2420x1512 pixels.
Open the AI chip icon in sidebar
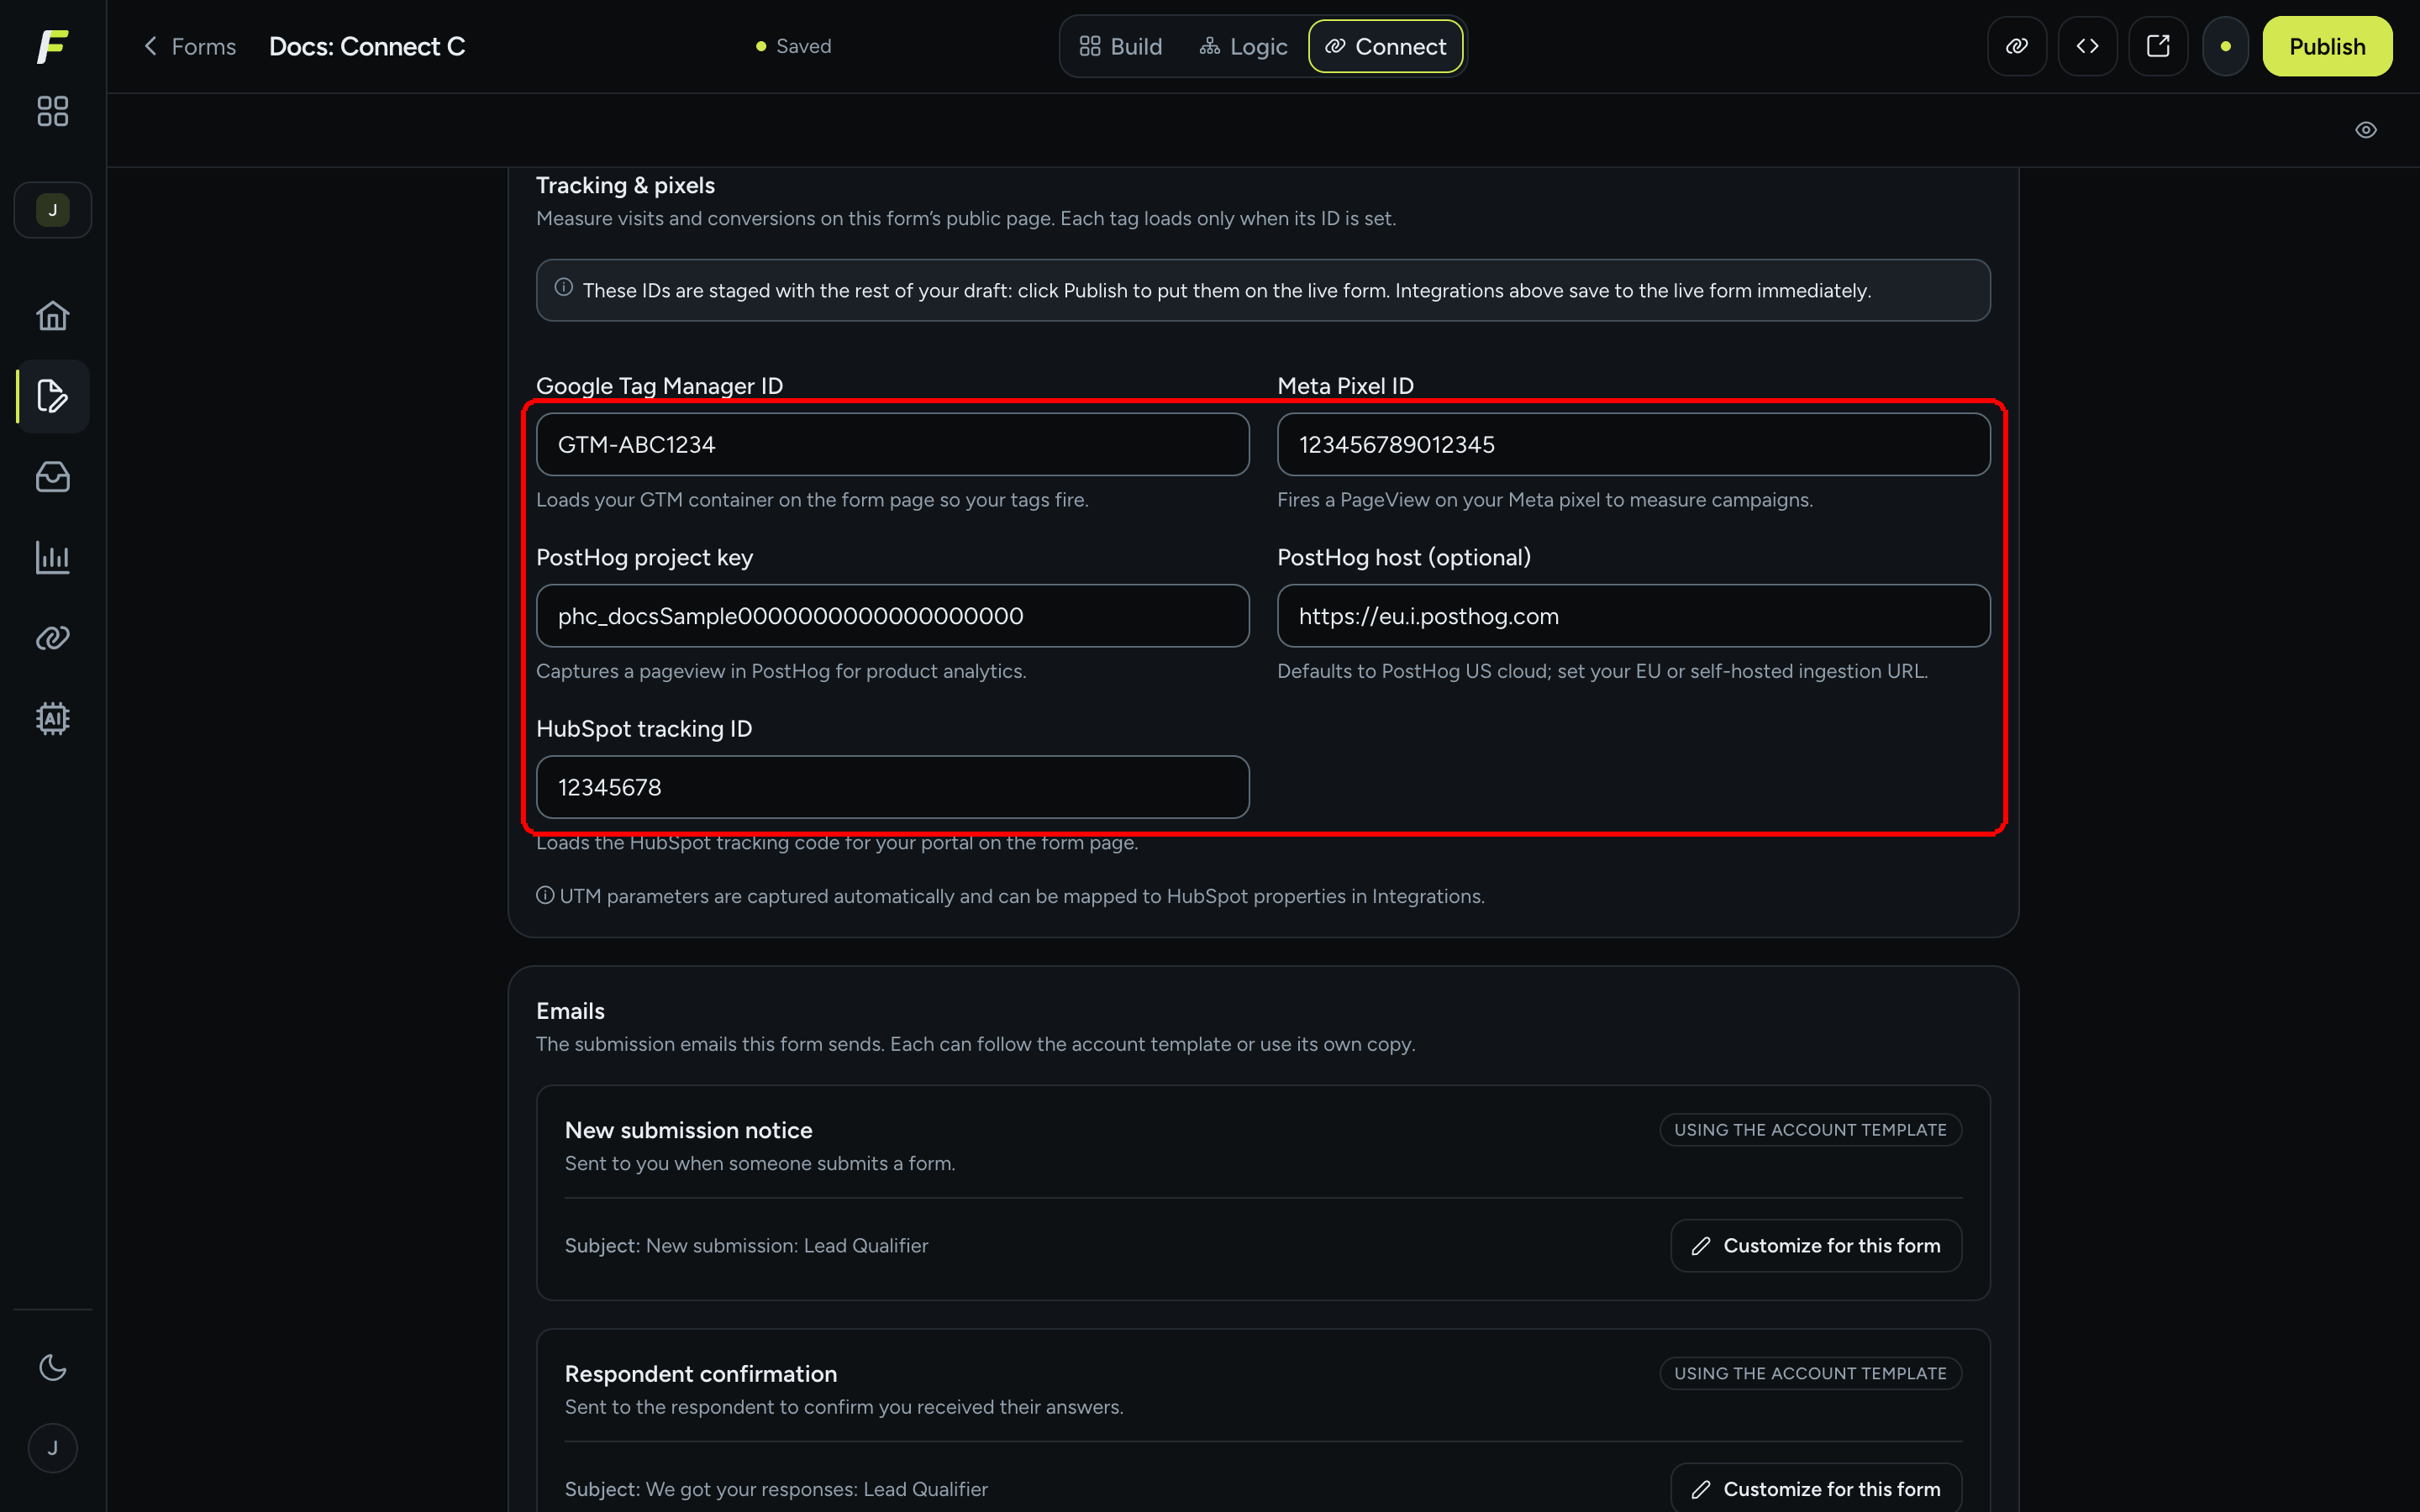click(x=52, y=719)
